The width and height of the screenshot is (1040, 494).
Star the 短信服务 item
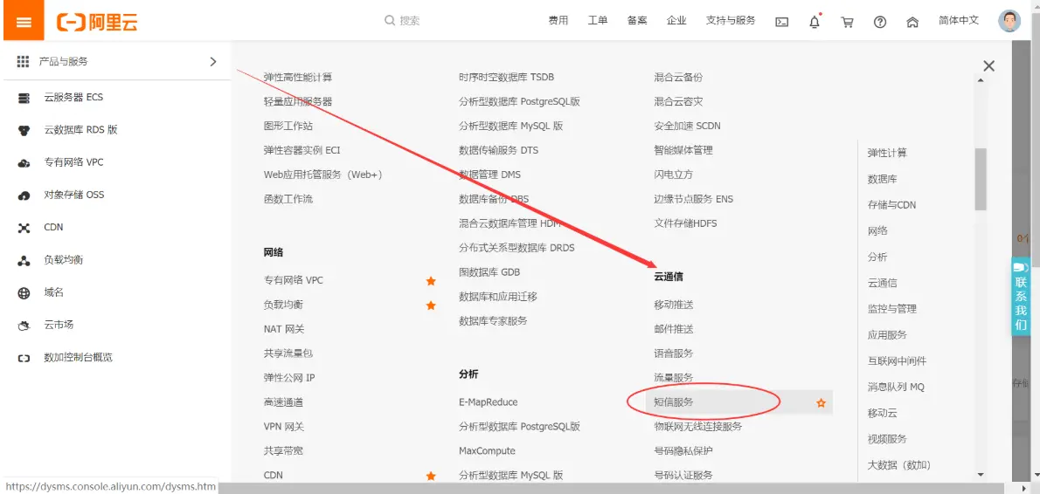click(x=822, y=402)
